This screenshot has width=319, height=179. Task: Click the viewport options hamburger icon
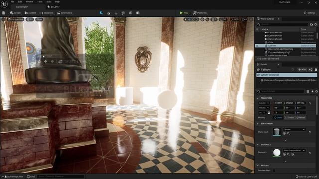coord(3,19)
